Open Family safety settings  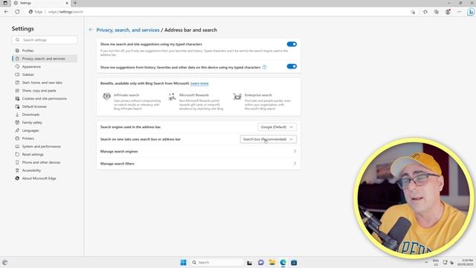point(45,122)
